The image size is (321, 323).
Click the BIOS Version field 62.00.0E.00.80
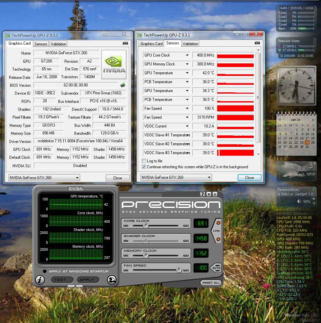tap(76, 85)
